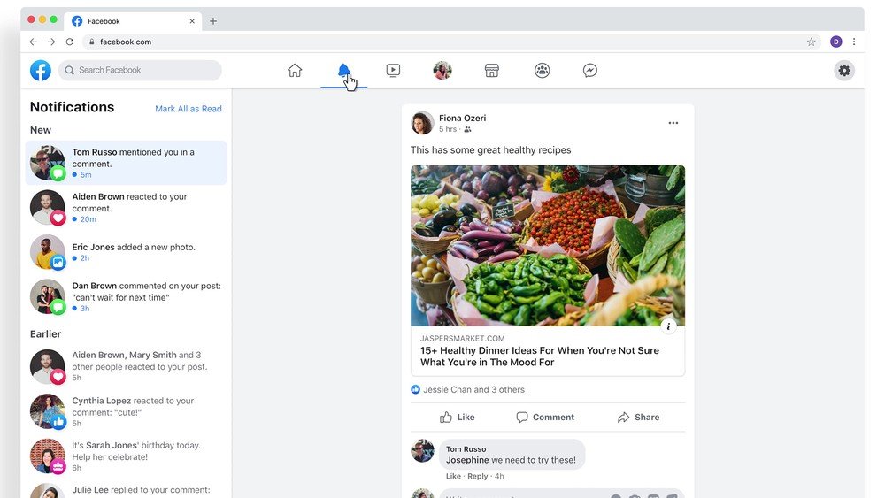Click Like under Tom Russo's comment

(453, 476)
